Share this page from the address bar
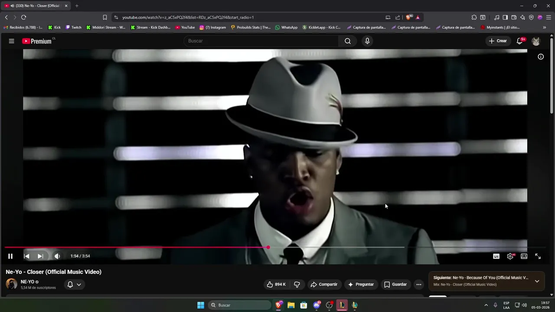 point(398,17)
